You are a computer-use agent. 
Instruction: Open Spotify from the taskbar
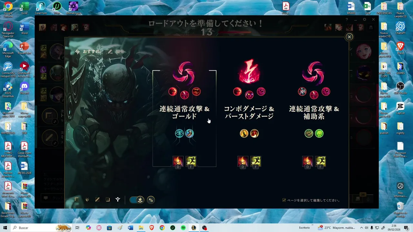[x=183, y=228]
